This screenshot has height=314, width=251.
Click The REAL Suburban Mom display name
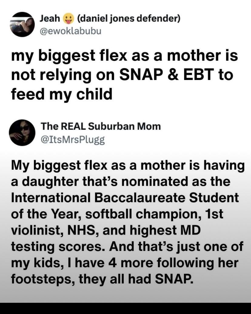click(x=101, y=126)
